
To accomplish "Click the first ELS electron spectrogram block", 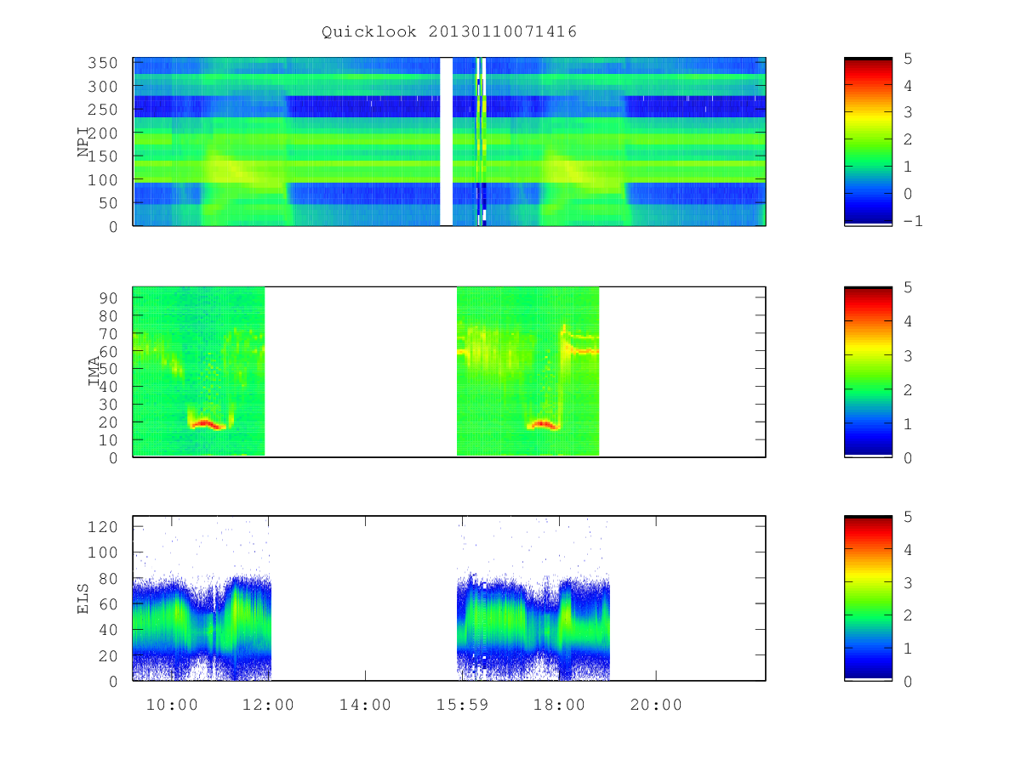I will pos(202,627).
